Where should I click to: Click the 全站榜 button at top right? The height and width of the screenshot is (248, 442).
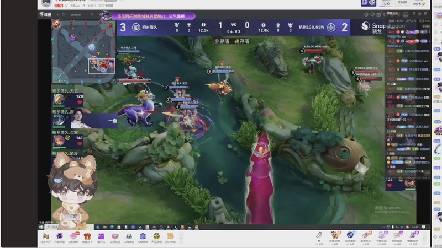[x=402, y=3]
